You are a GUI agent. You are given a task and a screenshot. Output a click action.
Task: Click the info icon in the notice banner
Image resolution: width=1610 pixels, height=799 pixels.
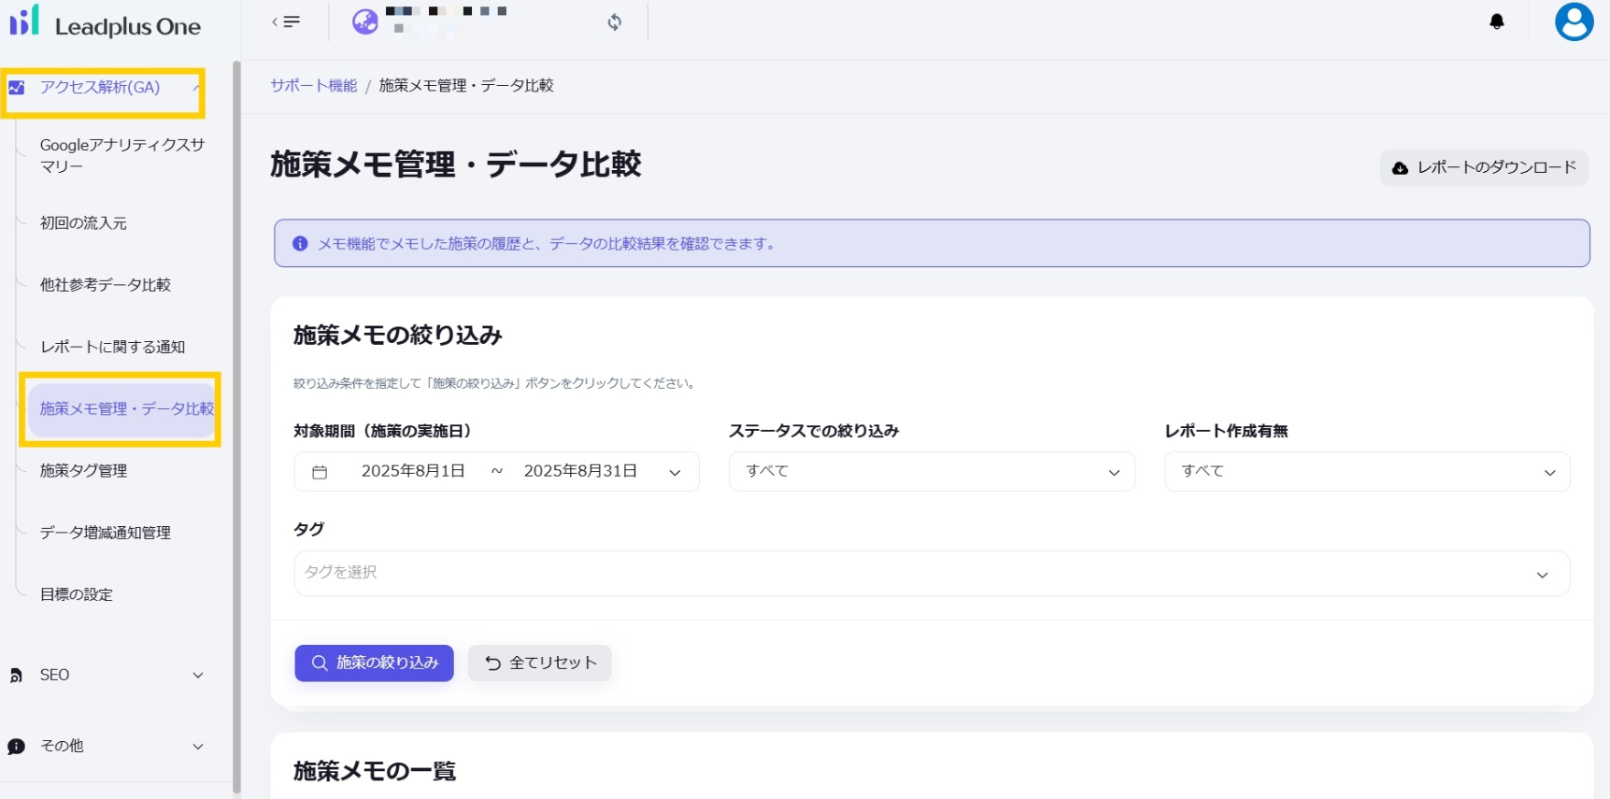coord(300,244)
